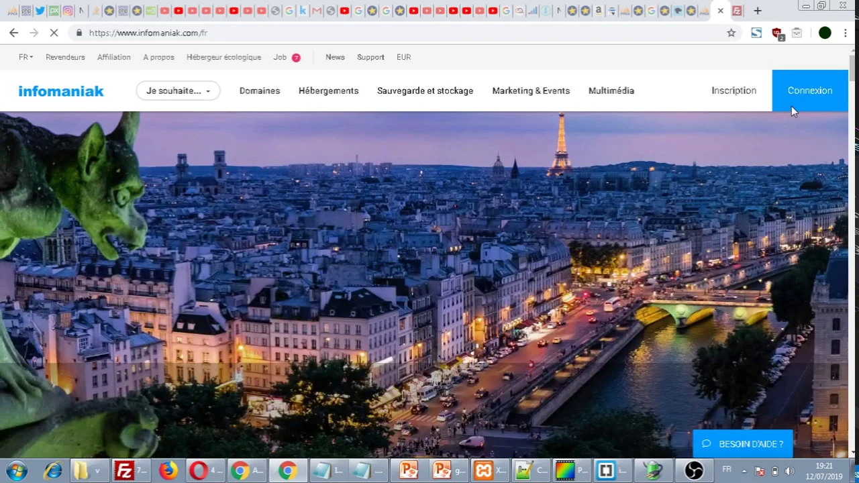Open the system tray volume icon
Viewport: 859px width, 483px height.
(789, 471)
